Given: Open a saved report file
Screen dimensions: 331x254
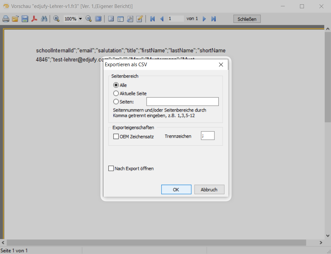Looking at the screenshot, I should tap(15, 19).
